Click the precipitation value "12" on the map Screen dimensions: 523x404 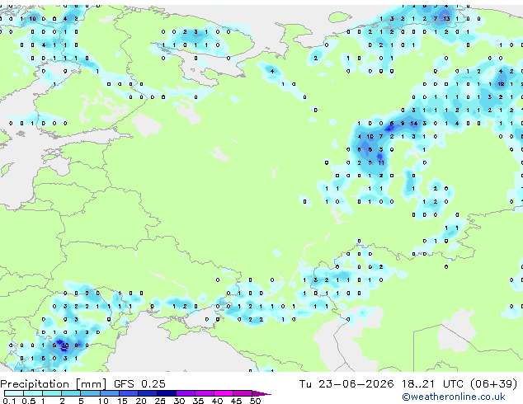pos(501,84)
